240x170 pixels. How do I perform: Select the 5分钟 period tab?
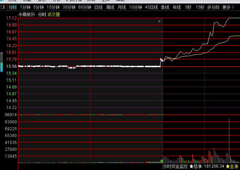(x=38, y=7)
